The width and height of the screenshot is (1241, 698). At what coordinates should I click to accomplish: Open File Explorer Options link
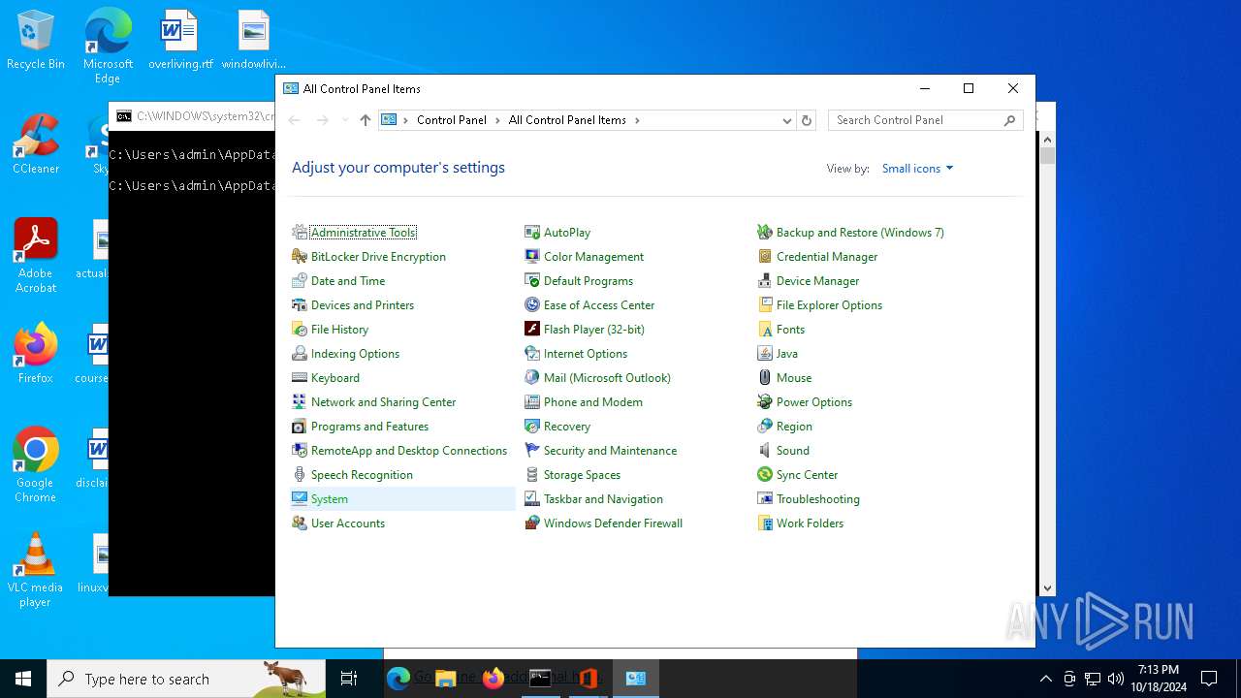tap(829, 305)
